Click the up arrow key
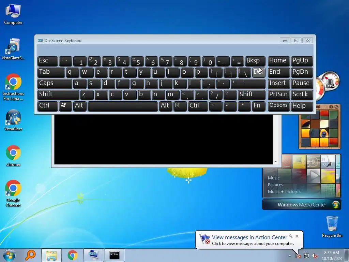Screen dimensions: 349x262 pos(230,95)
